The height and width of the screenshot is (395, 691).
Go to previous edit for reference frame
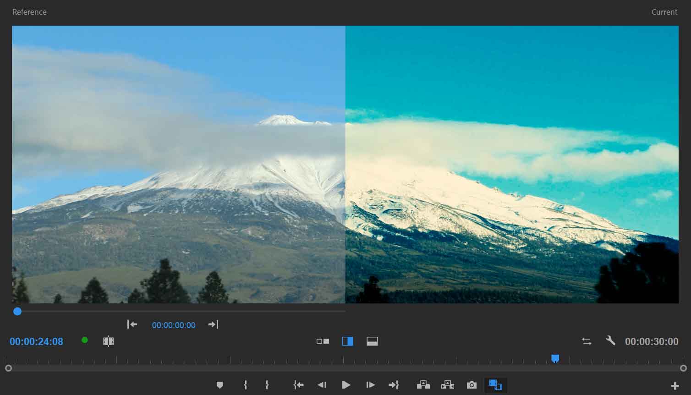click(132, 324)
